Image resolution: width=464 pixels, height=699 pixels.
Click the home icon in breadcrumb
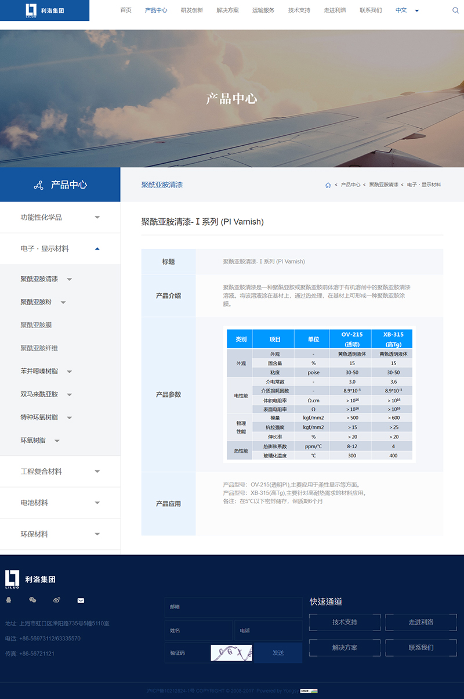(328, 185)
